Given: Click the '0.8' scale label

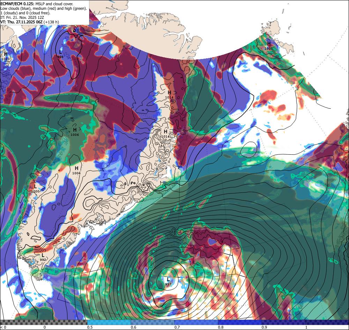Looking at the screenshot, I should [221, 327].
